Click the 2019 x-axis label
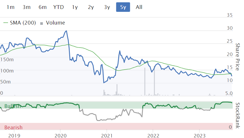244x138 pixels. coord(14,136)
